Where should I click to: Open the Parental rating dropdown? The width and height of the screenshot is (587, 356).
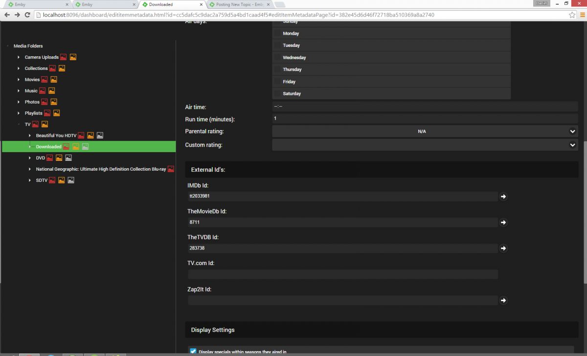point(425,131)
